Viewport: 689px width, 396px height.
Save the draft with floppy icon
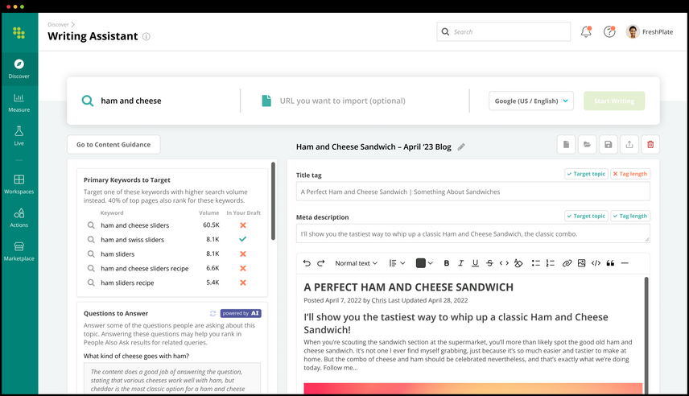tap(609, 145)
